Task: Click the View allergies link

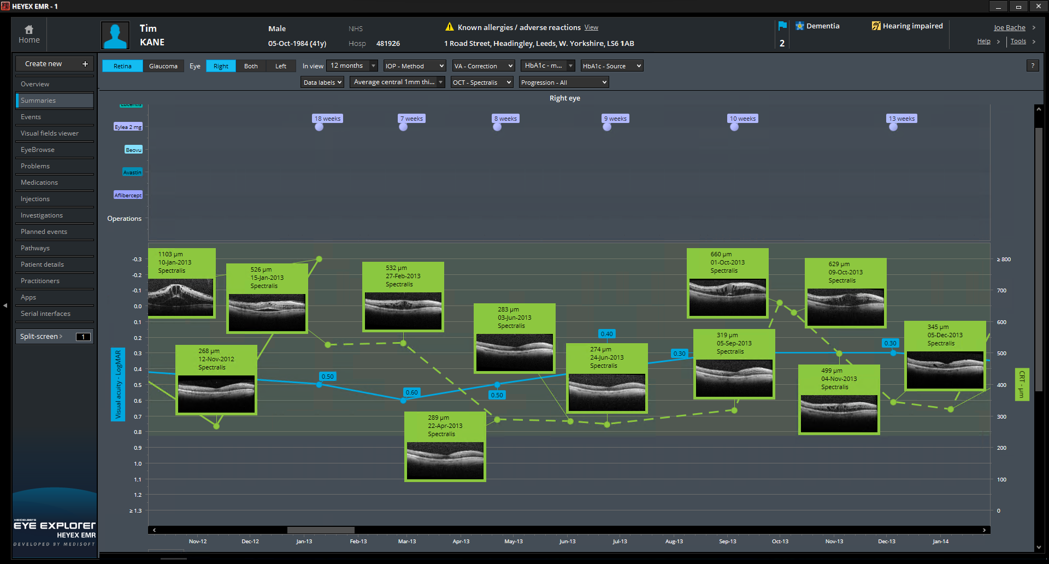Action: pos(591,27)
